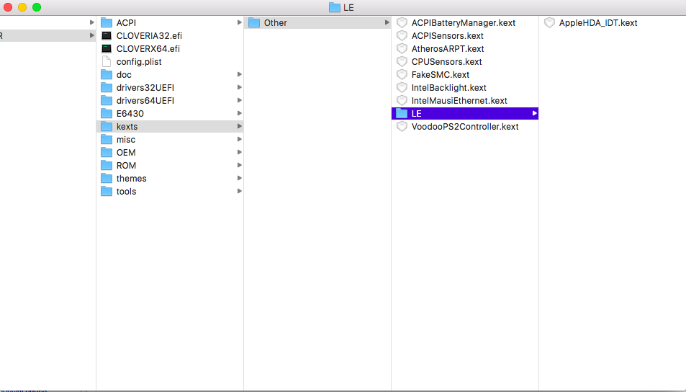Click the FakeSMC.kext shield icon

click(402, 75)
